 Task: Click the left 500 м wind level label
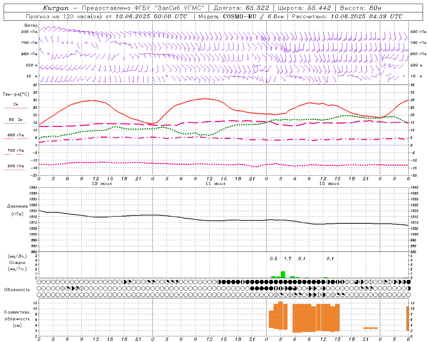click(x=32, y=65)
